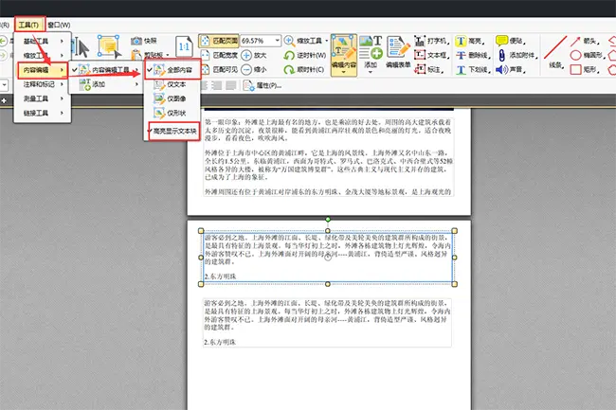Open the 测量工具 submenu
616x410 pixels.
pos(43,98)
